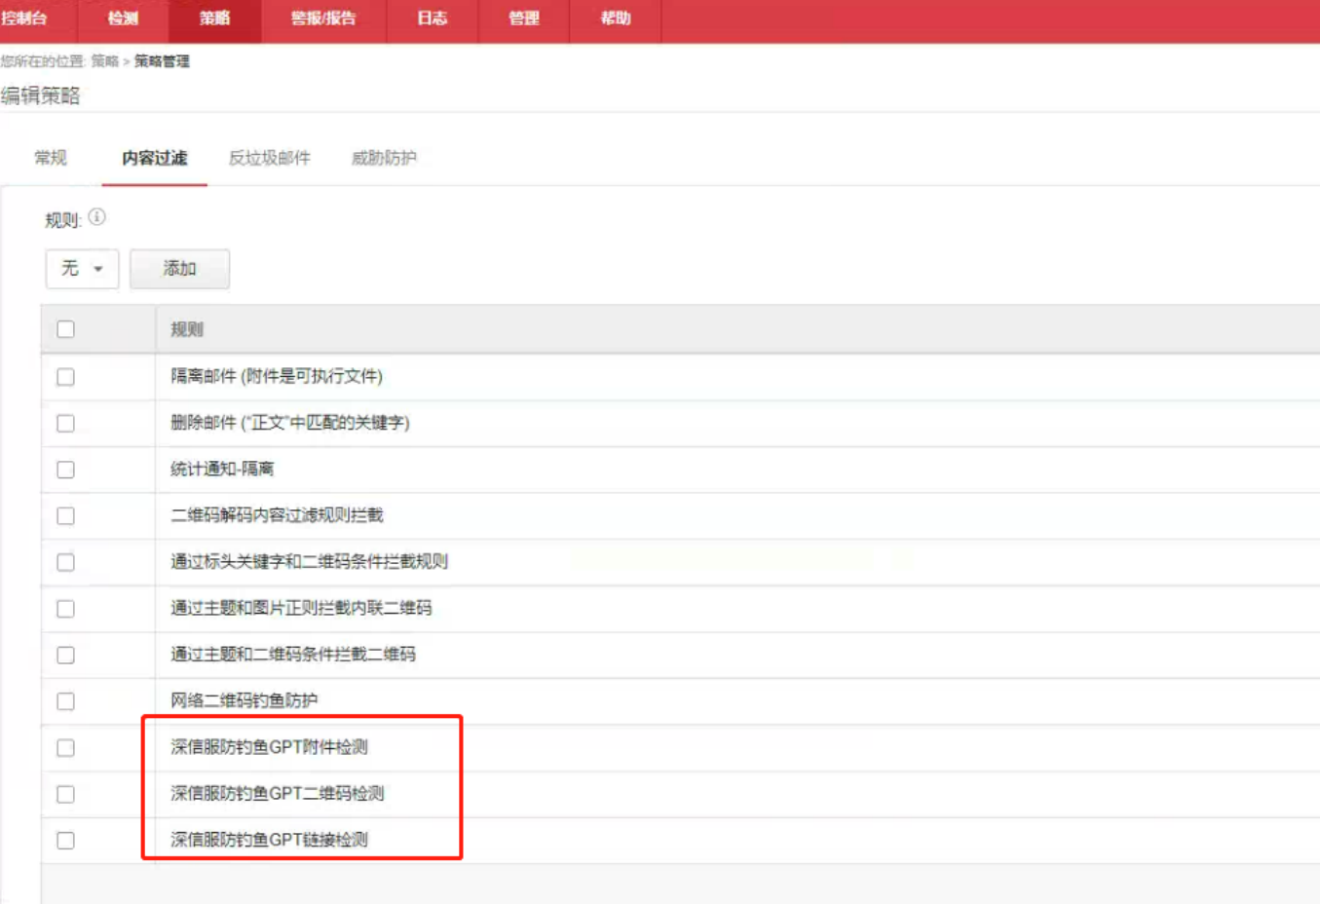Check the 隔离邮件 (附件是可执行文件) rule checkbox
The width and height of the screenshot is (1320, 904).
pos(65,377)
